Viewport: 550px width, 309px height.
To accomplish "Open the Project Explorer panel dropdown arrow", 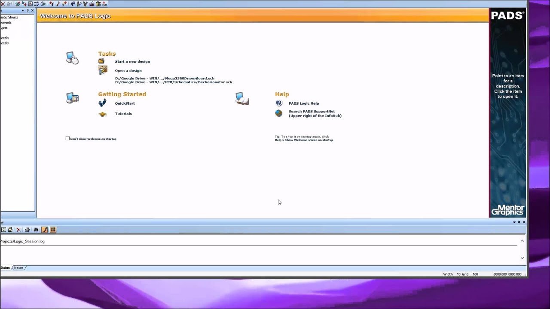I will point(23,10).
